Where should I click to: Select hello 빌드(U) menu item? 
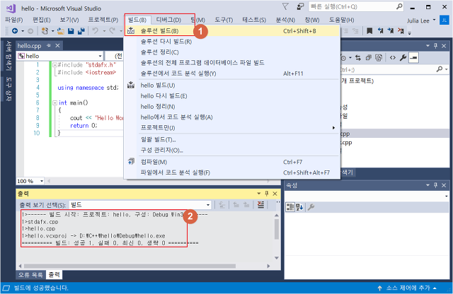232,85
